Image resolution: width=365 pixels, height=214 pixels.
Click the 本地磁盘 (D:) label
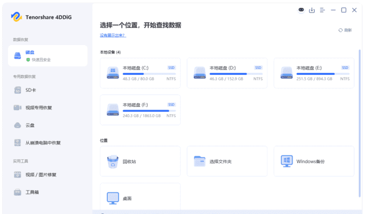pos(222,68)
